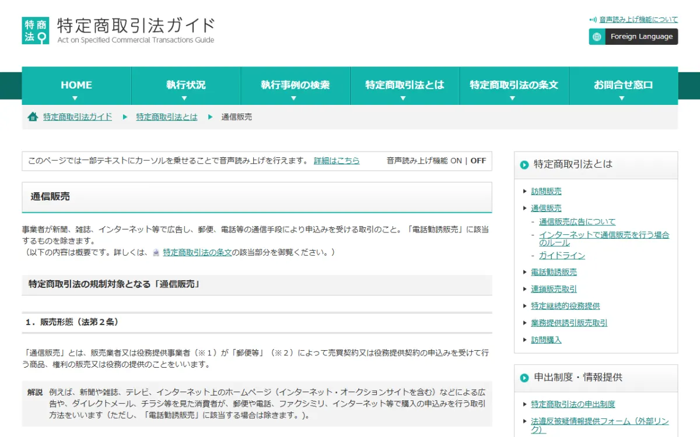Click the 通信販売 page heading
The height and width of the screenshot is (437, 700).
coord(50,197)
